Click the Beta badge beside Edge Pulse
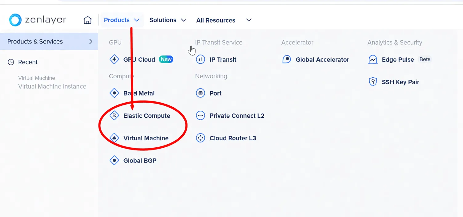The width and height of the screenshot is (463, 217). 425,59
